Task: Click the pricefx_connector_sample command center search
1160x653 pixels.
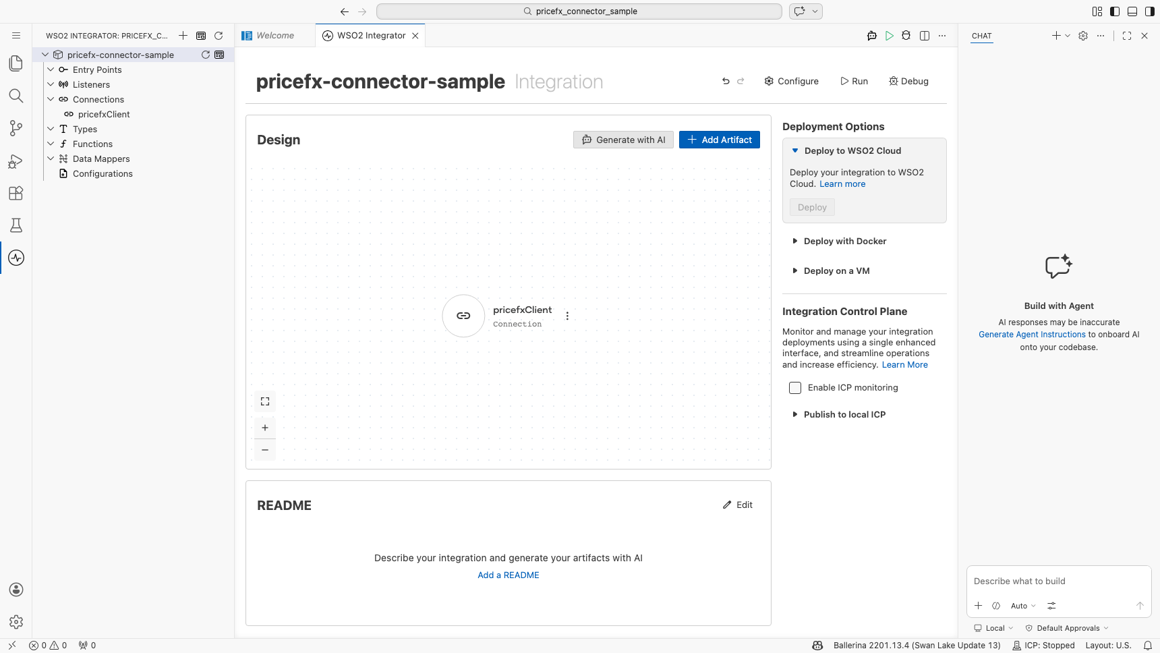Action: click(x=579, y=11)
